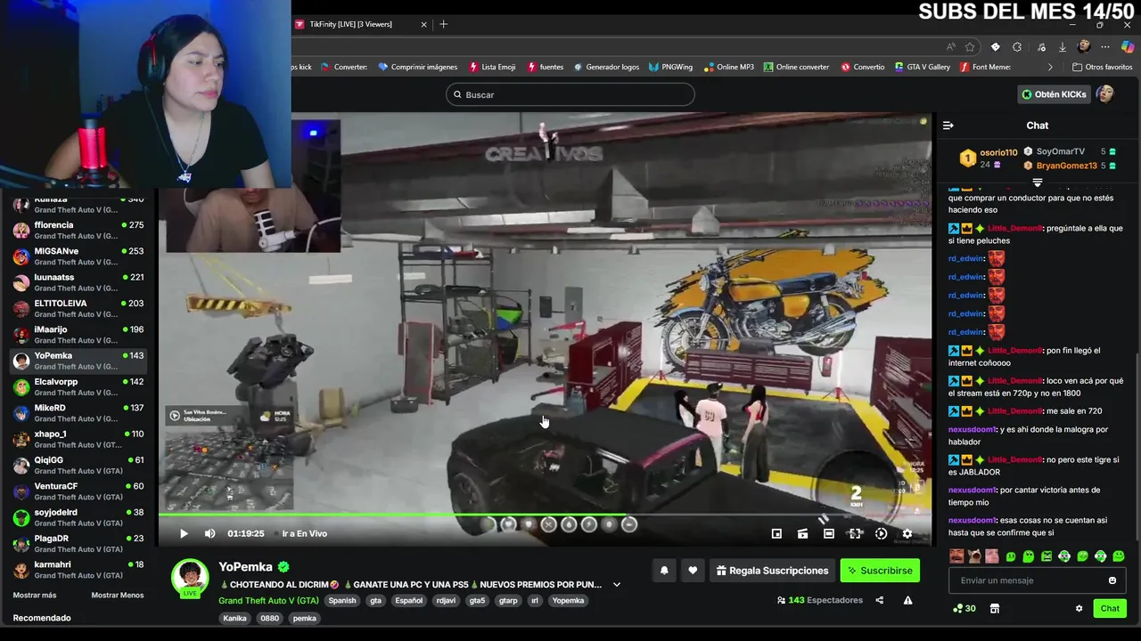Open ffiorencia channel in the sidebar

(78, 231)
